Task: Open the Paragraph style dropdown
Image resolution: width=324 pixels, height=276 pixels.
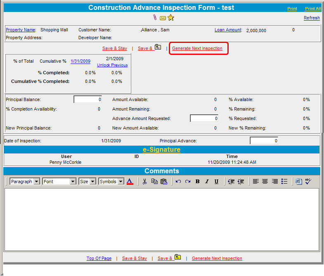Action: [25, 182]
